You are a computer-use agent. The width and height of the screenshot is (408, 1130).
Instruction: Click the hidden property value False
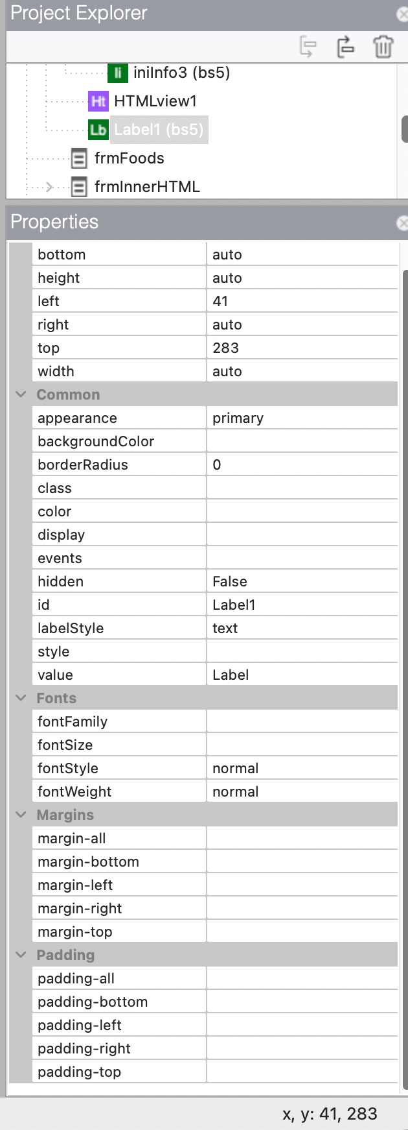click(301, 581)
